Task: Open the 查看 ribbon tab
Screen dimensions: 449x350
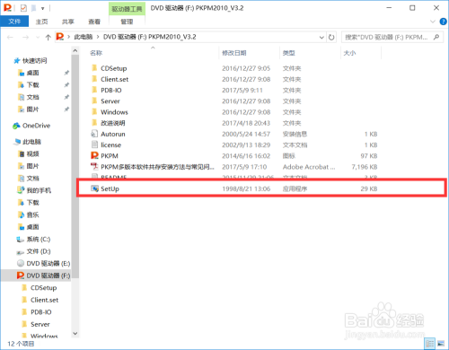Action: click(x=94, y=22)
